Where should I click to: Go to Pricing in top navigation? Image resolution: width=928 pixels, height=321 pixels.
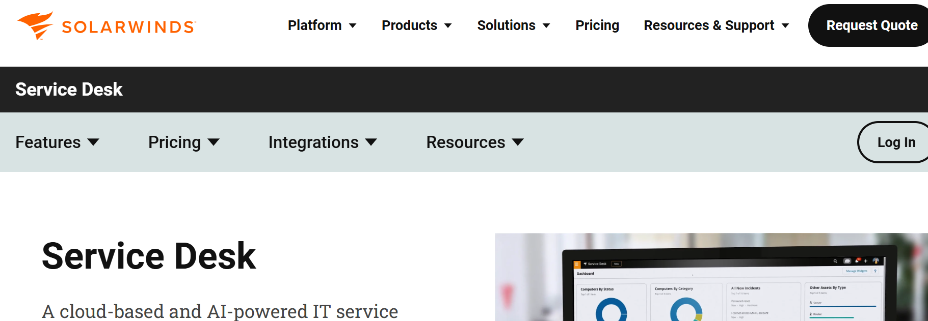click(597, 25)
